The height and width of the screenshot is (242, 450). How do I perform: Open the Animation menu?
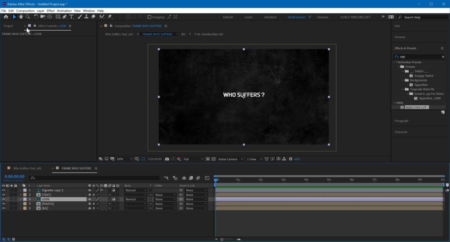click(x=63, y=11)
